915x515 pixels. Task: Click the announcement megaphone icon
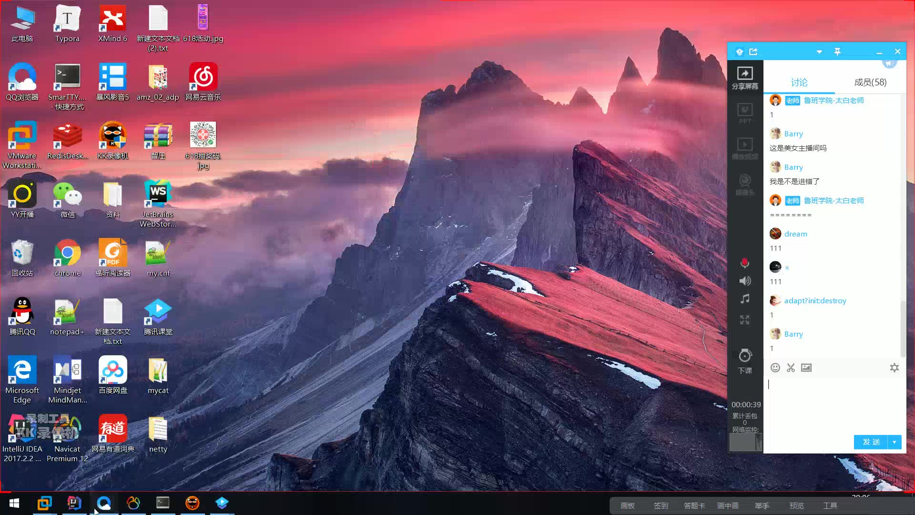click(x=889, y=62)
